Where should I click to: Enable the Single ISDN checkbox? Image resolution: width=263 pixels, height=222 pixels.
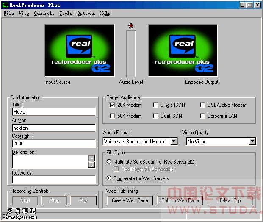pos(155,105)
